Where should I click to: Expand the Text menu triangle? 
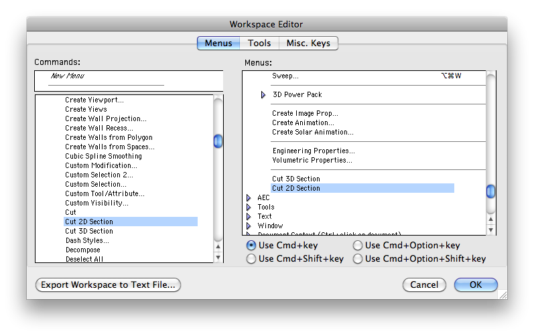pyautogui.click(x=249, y=217)
